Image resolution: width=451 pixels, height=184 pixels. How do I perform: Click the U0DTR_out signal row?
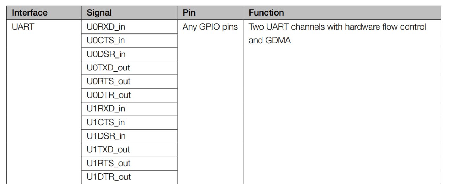coord(109,95)
